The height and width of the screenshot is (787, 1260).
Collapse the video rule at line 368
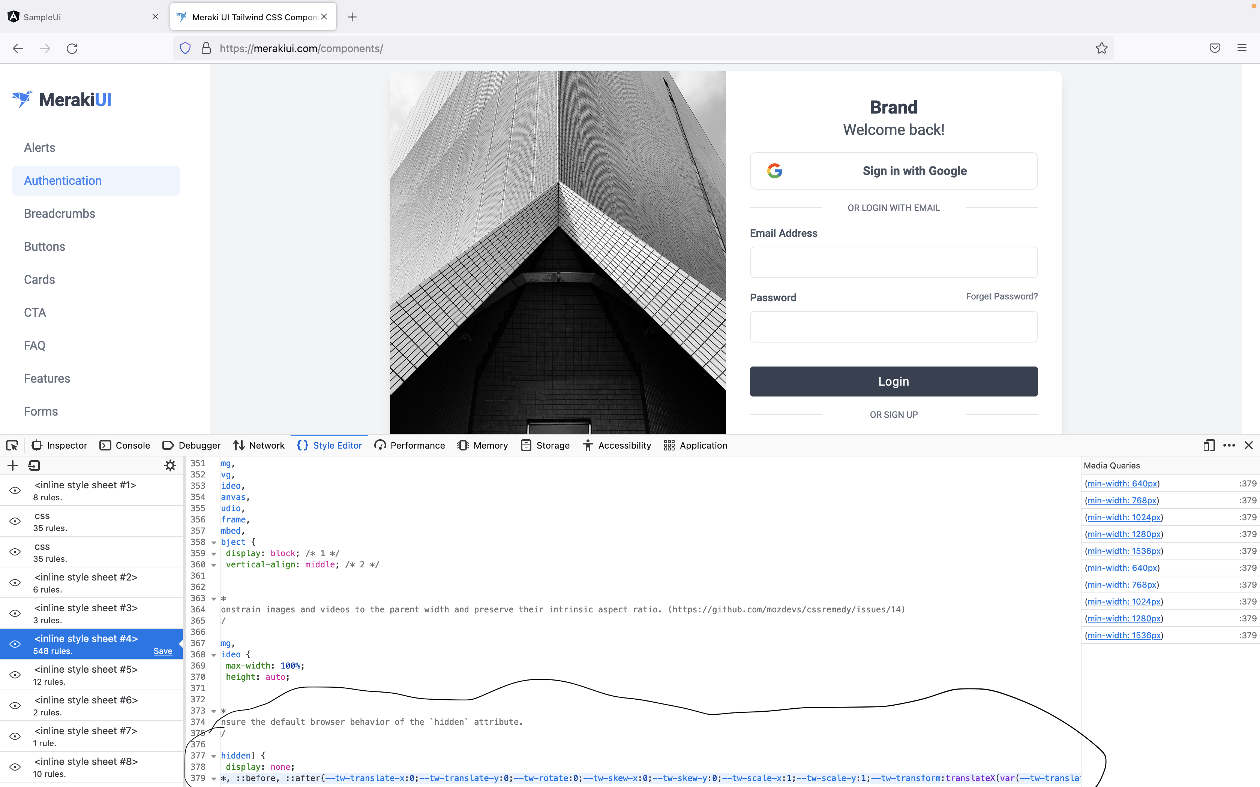[214, 655]
